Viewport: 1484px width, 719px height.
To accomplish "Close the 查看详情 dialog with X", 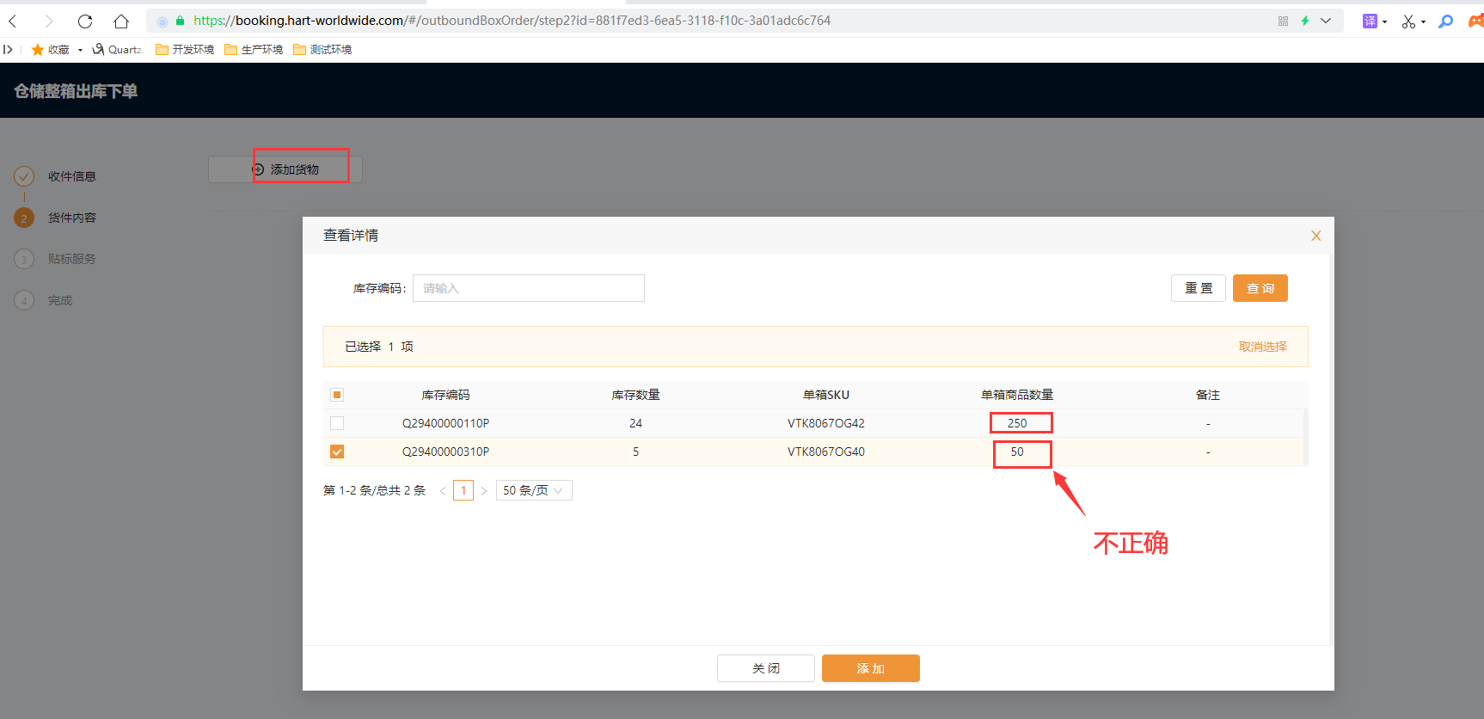I will (1315, 236).
